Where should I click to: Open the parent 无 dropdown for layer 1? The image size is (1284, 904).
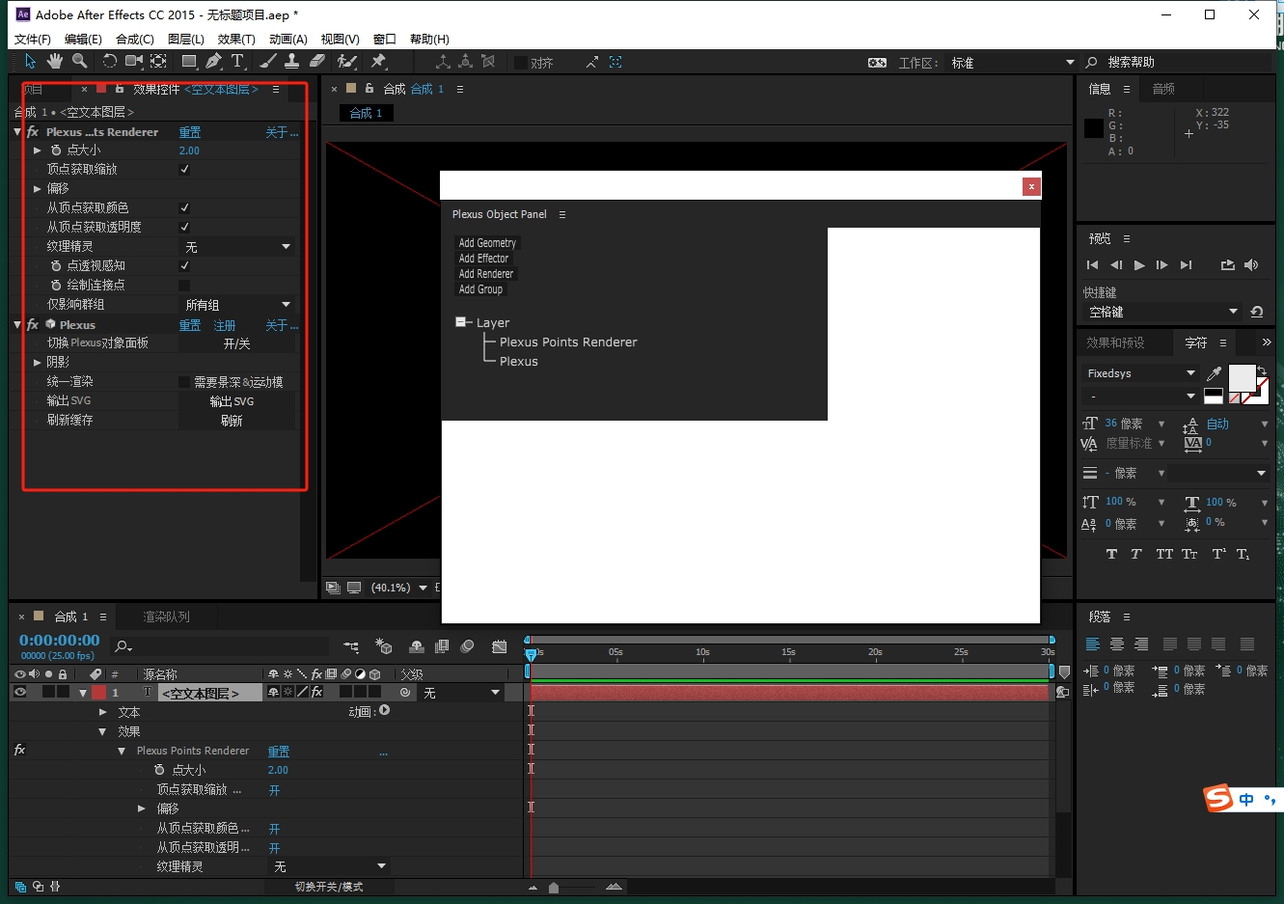[462, 693]
